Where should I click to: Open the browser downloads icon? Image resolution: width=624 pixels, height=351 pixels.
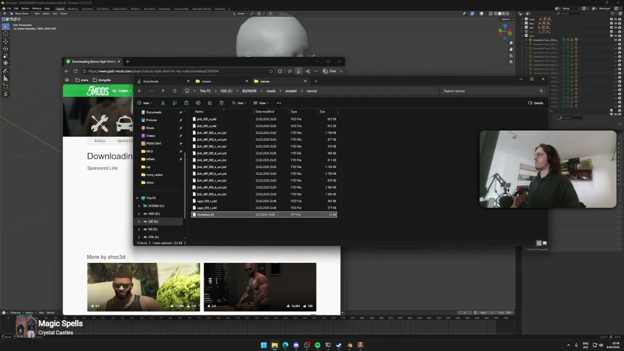coord(298,71)
